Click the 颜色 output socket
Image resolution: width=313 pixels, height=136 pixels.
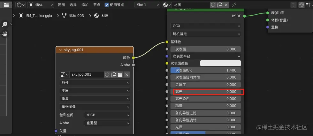[134, 58]
